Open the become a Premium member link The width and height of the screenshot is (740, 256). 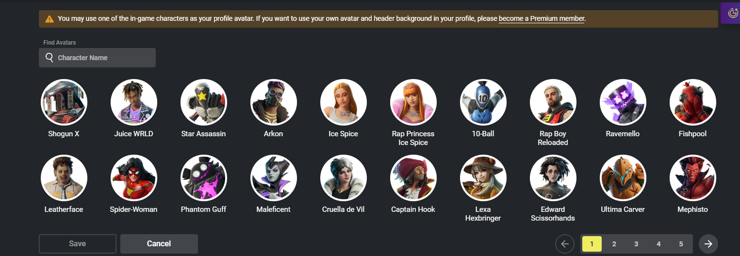[542, 19]
